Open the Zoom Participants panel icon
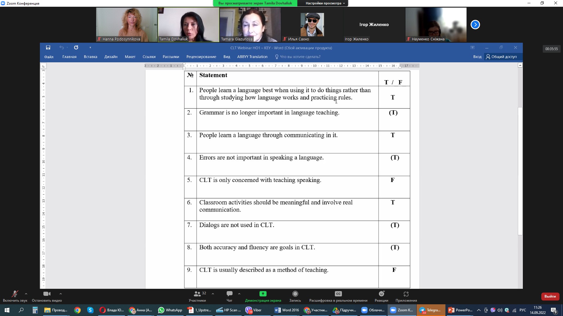This screenshot has height=316, width=563. 197,294
